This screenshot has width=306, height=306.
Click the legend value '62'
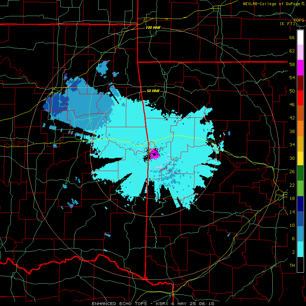292,51
